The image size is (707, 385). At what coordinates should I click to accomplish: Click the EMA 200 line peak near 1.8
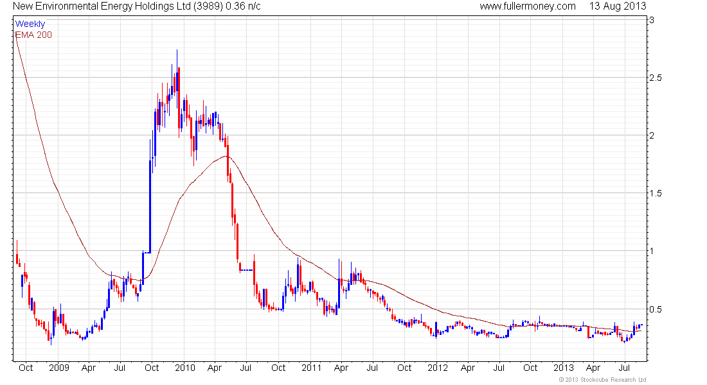click(x=226, y=157)
